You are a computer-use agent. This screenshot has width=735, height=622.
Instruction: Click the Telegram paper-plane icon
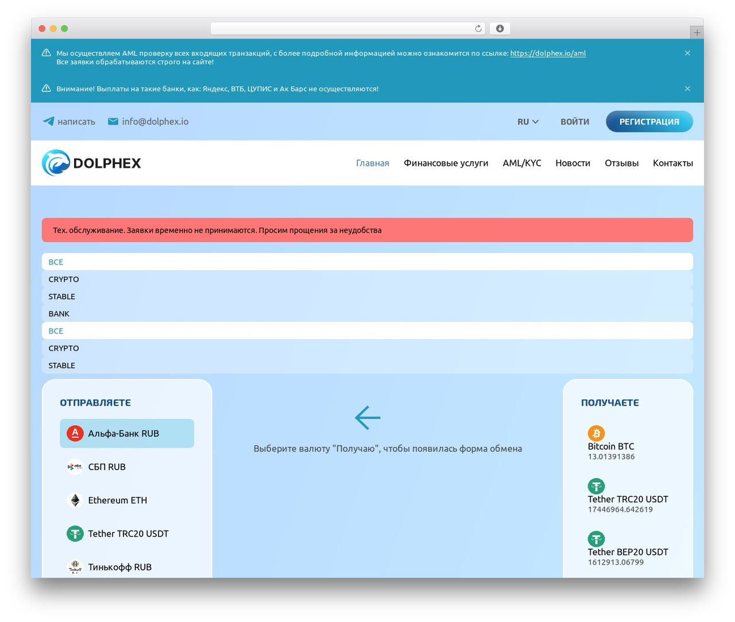[x=49, y=121]
